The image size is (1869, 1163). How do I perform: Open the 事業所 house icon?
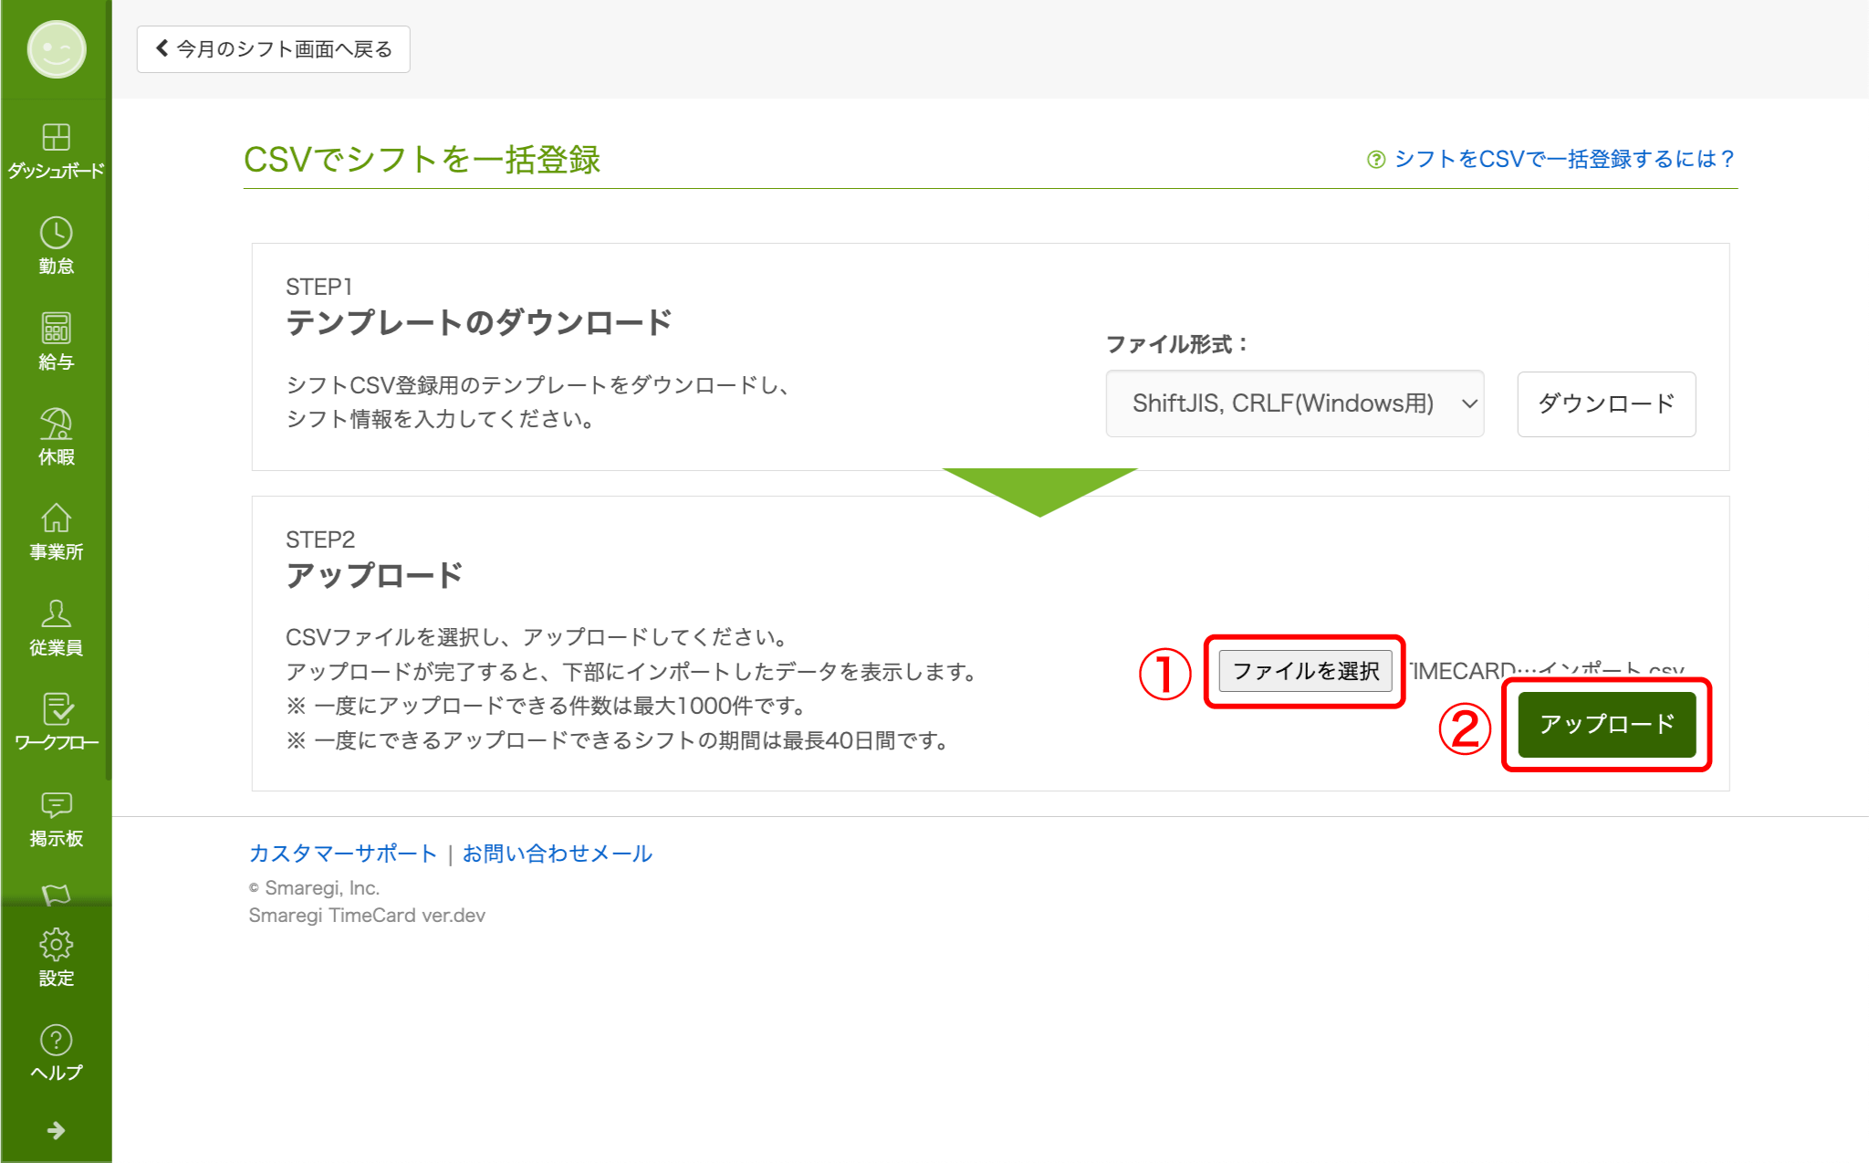[x=56, y=518]
